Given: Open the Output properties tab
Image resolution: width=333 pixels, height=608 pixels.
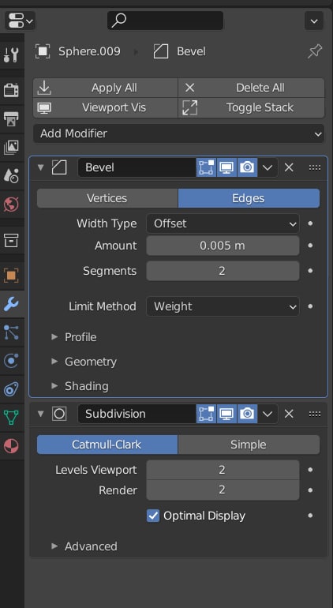Looking at the screenshot, I should (11, 119).
